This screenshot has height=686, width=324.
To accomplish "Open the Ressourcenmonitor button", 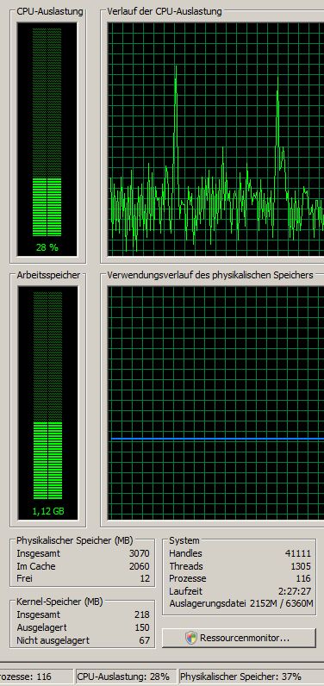I will click(x=239, y=638).
